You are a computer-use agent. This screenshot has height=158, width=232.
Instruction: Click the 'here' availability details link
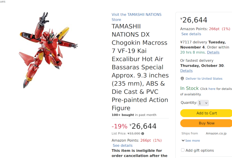[212, 89]
